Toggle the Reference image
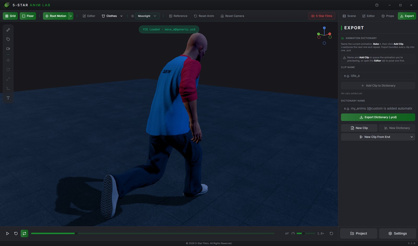The height and width of the screenshot is (246, 418). pos(178,16)
